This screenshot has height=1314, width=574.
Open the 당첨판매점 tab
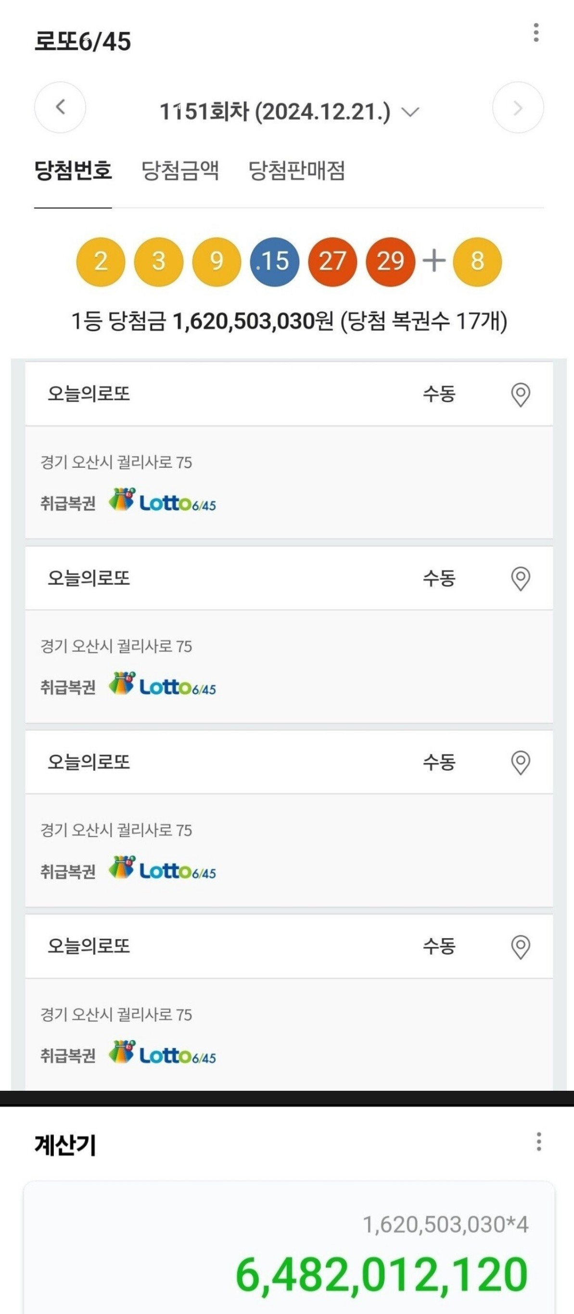pyautogui.click(x=296, y=170)
